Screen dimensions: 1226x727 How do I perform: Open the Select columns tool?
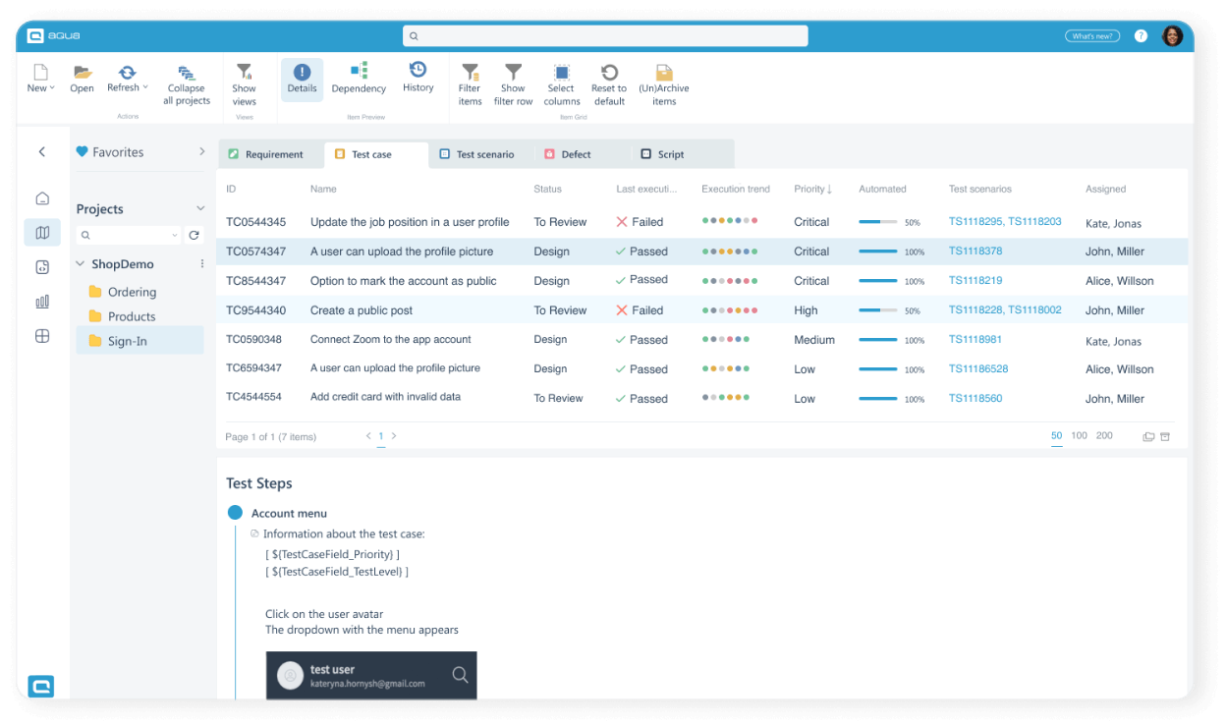[561, 83]
